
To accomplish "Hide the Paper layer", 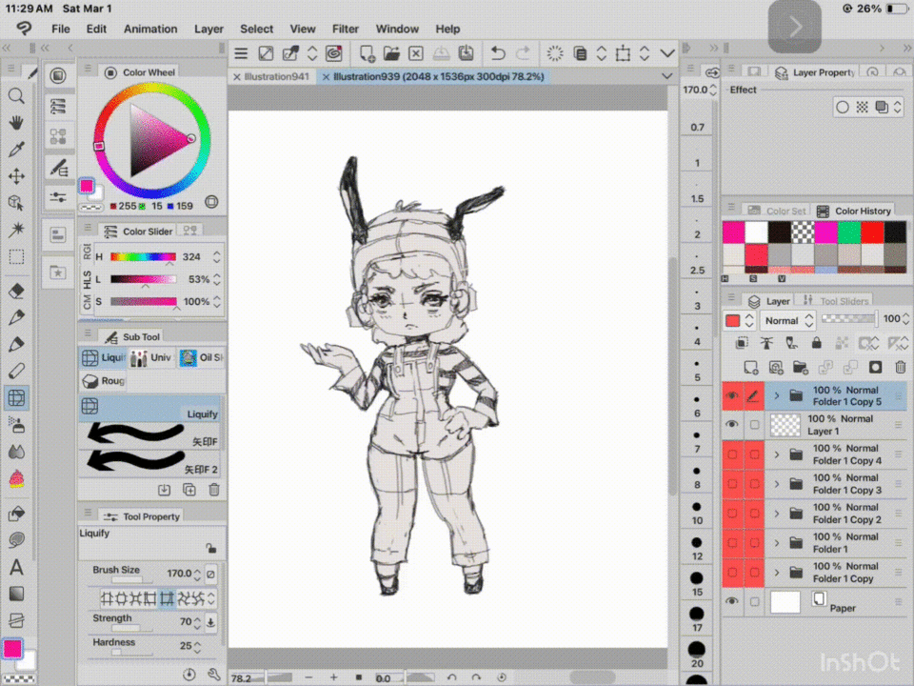I will 732,601.
